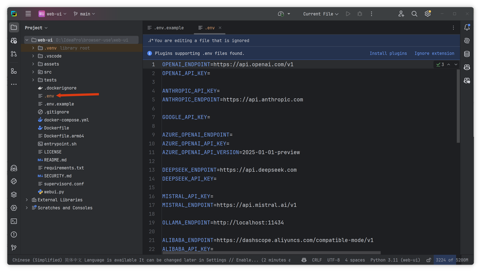Open the main branch dropdown

pos(84,14)
